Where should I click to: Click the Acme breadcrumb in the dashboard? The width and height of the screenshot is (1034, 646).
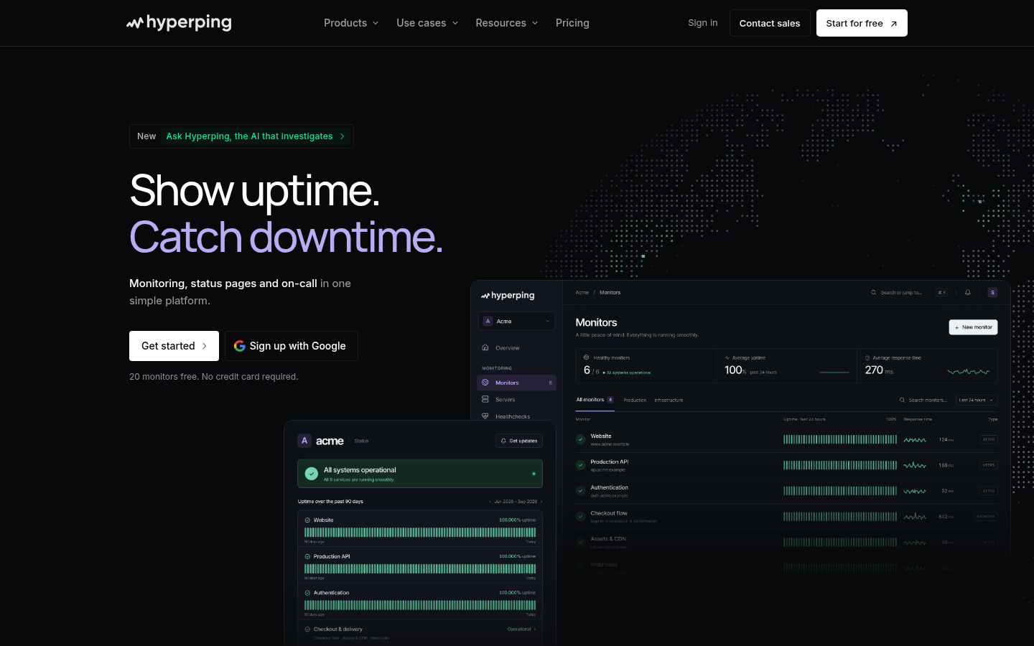(x=582, y=293)
